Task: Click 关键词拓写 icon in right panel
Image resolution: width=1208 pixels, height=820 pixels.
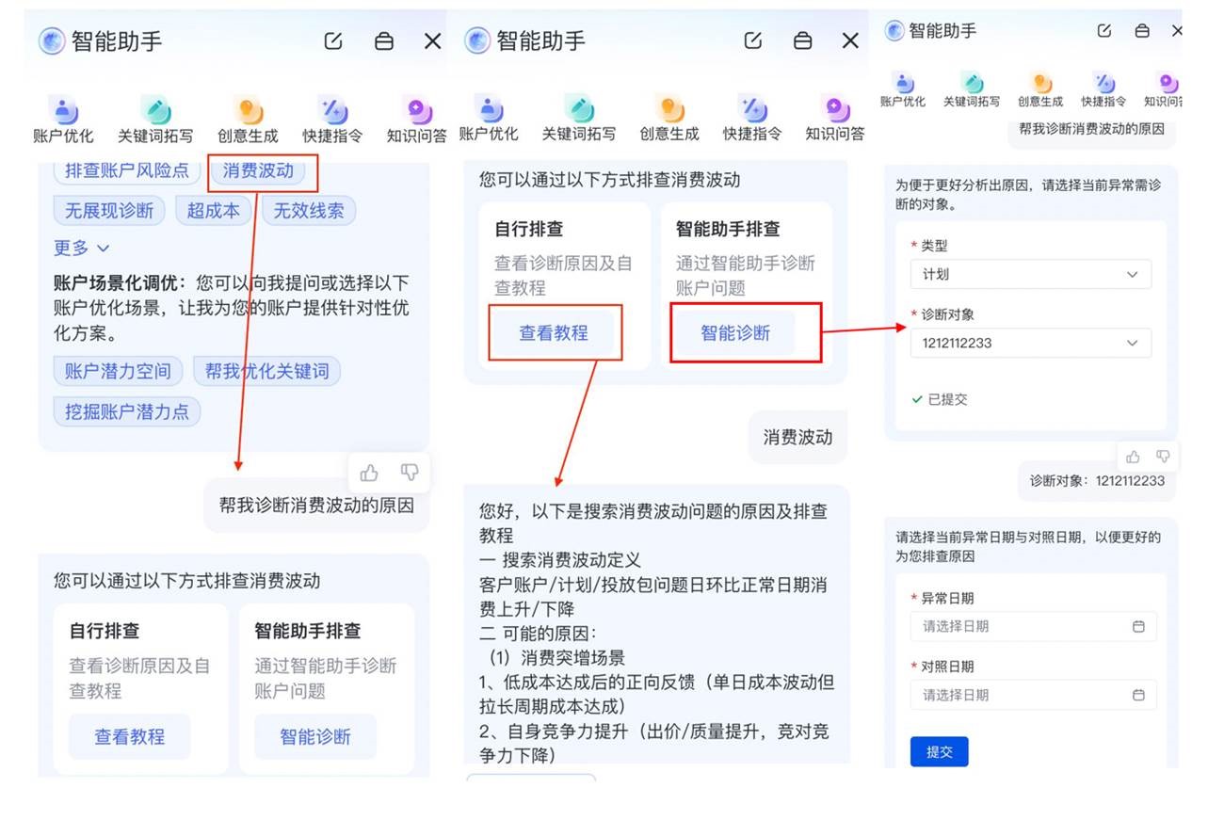Action: pyautogui.click(x=972, y=84)
